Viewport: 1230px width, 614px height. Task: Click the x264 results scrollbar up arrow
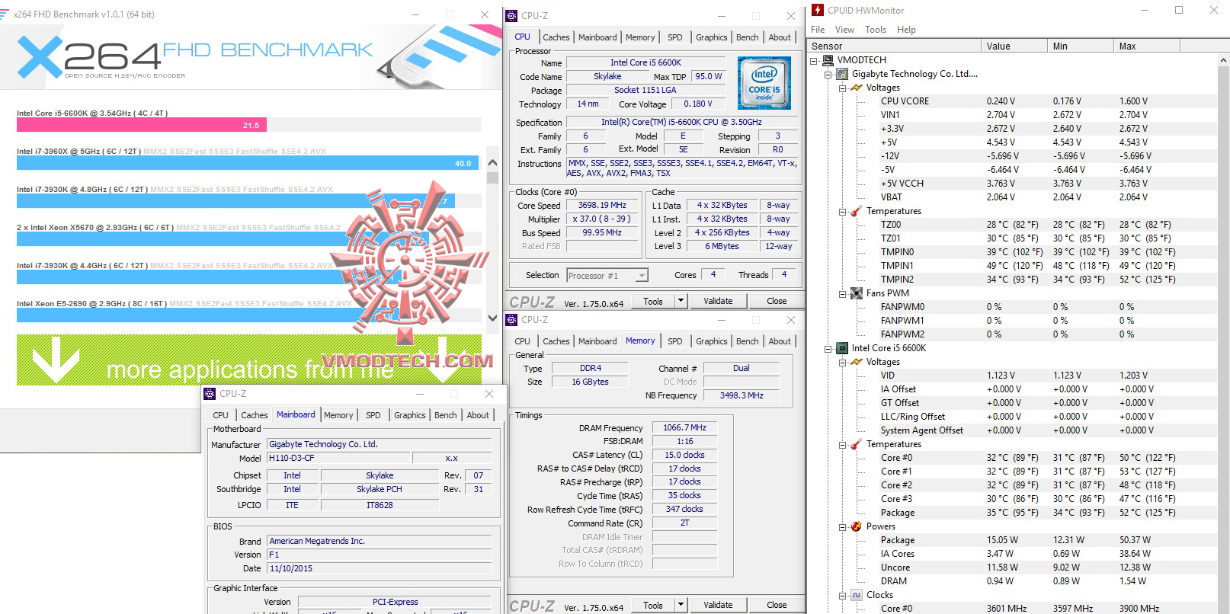[492, 163]
